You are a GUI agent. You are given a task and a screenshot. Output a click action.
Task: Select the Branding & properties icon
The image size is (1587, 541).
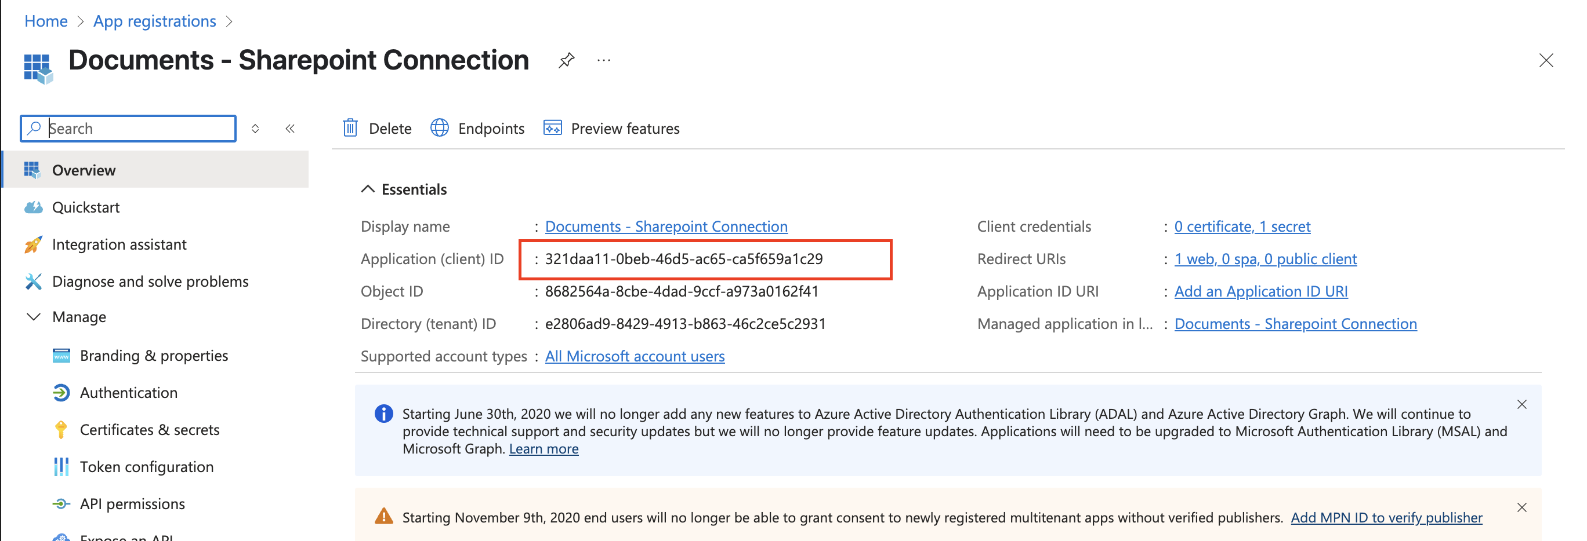(61, 355)
